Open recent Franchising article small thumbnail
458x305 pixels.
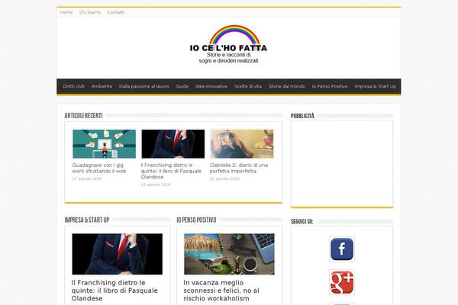point(173,144)
